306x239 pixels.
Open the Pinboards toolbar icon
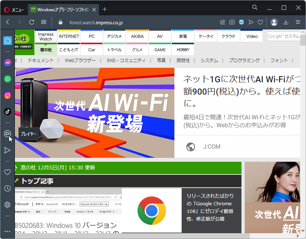pyautogui.click(x=222, y=22)
